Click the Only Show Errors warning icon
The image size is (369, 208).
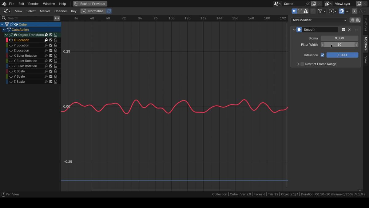point(306,11)
